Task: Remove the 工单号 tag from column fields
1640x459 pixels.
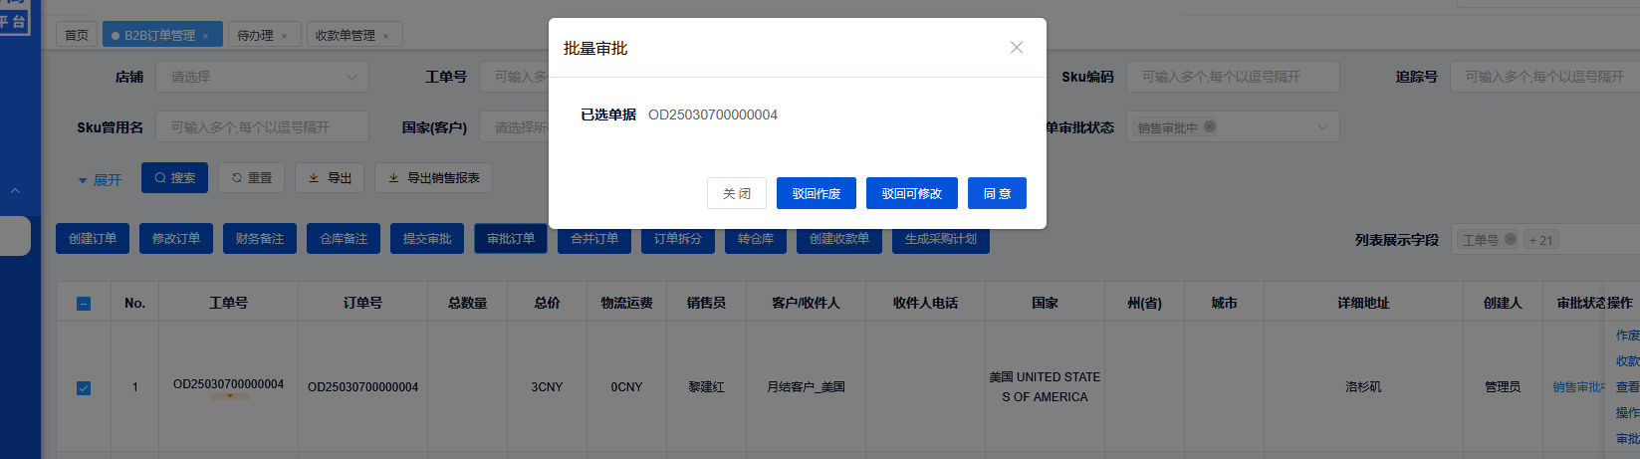Action: pyautogui.click(x=1510, y=240)
